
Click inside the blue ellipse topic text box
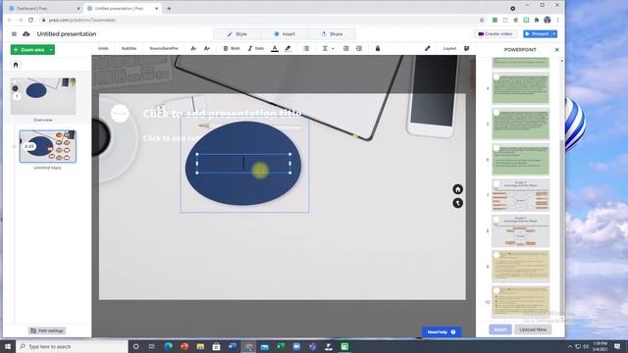click(x=243, y=164)
